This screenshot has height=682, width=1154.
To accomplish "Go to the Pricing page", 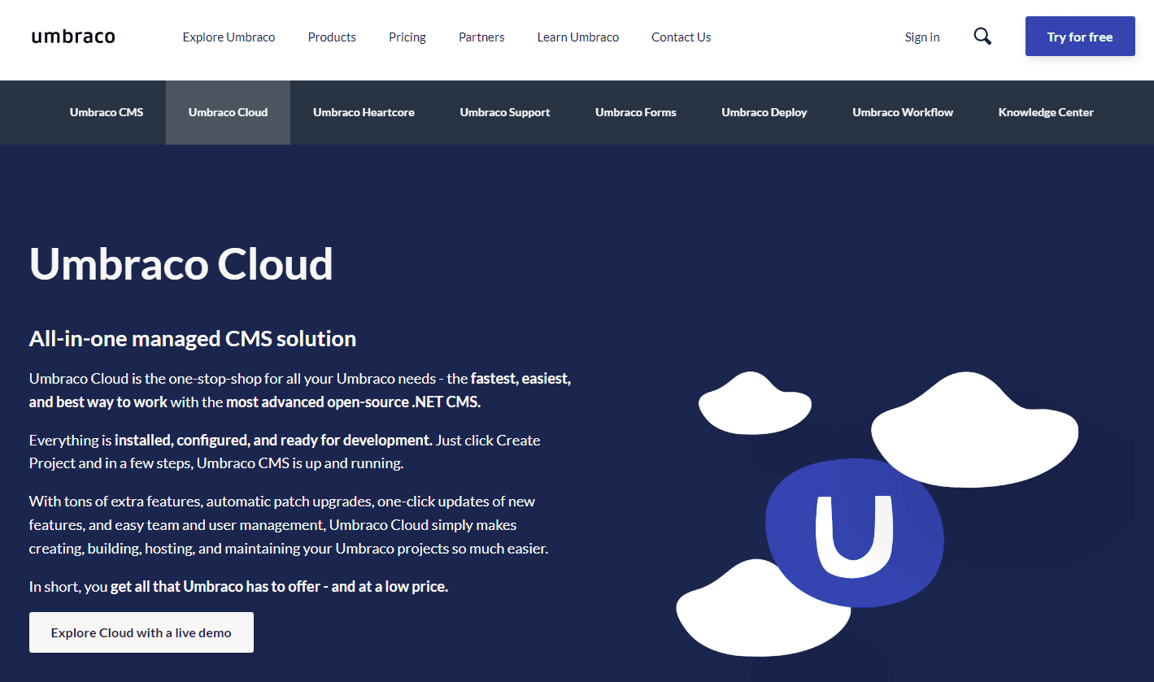I will (x=407, y=37).
